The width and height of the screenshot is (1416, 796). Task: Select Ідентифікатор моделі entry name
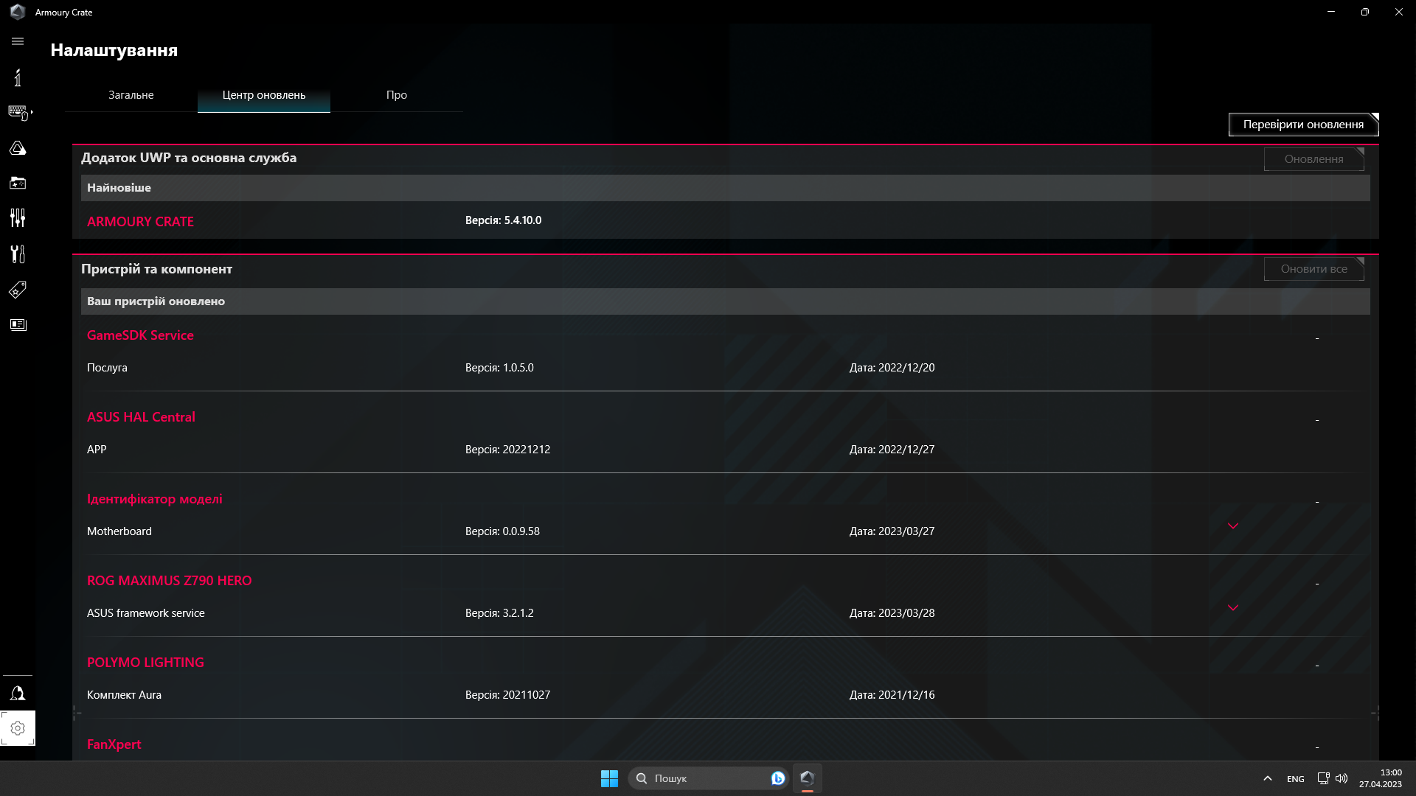pyautogui.click(x=155, y=499)
